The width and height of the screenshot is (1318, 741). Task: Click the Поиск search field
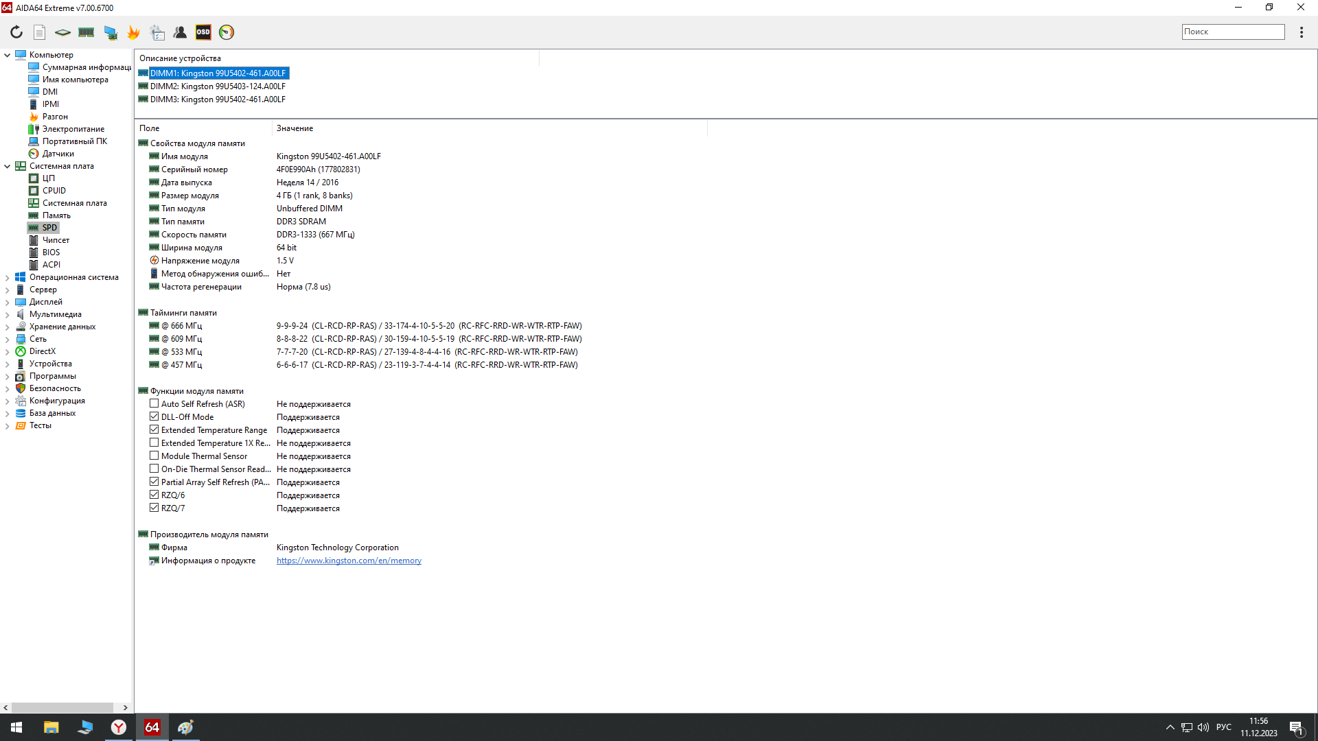pos(1232,32)
